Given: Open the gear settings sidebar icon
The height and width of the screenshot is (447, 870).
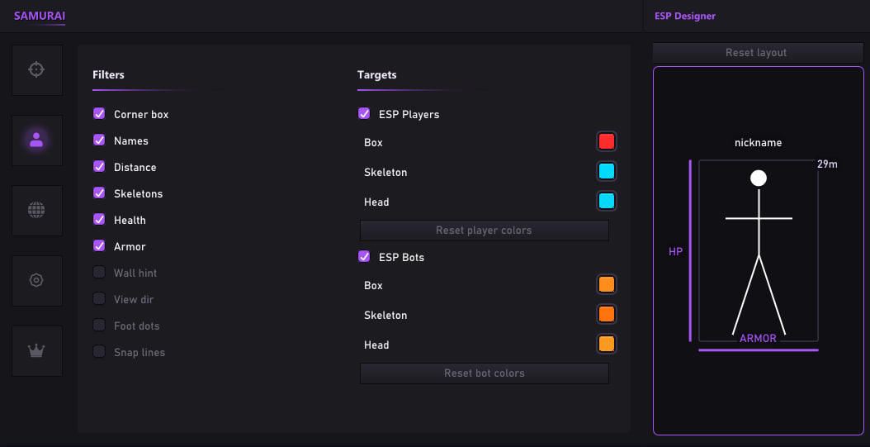Looking at the screenshot, I should click(x=36, y=280).
